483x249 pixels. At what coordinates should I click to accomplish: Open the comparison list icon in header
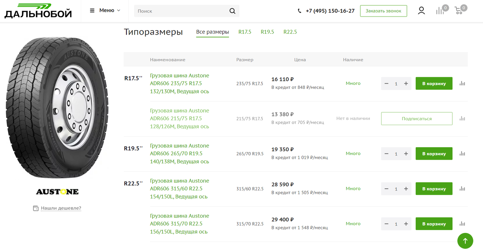(x=440, y=11)
